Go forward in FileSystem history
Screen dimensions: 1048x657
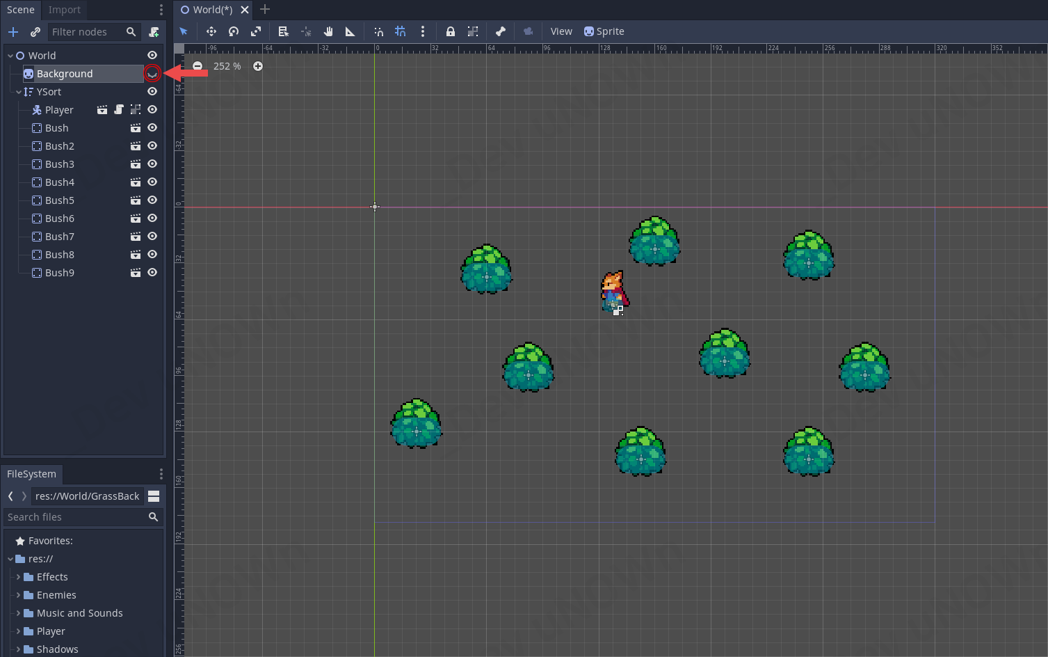click(x=24, y=496)
